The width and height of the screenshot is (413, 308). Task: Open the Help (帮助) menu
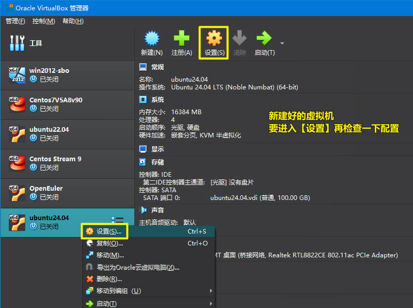(72, 21)
